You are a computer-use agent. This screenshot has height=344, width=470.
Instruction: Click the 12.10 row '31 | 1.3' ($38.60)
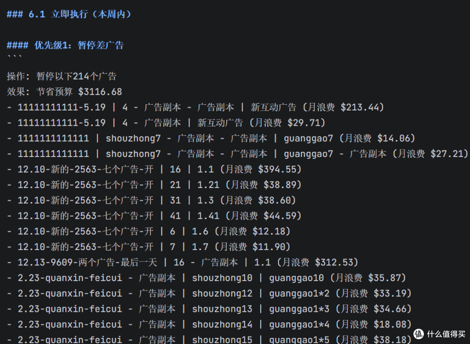click(x=151, y=200)
